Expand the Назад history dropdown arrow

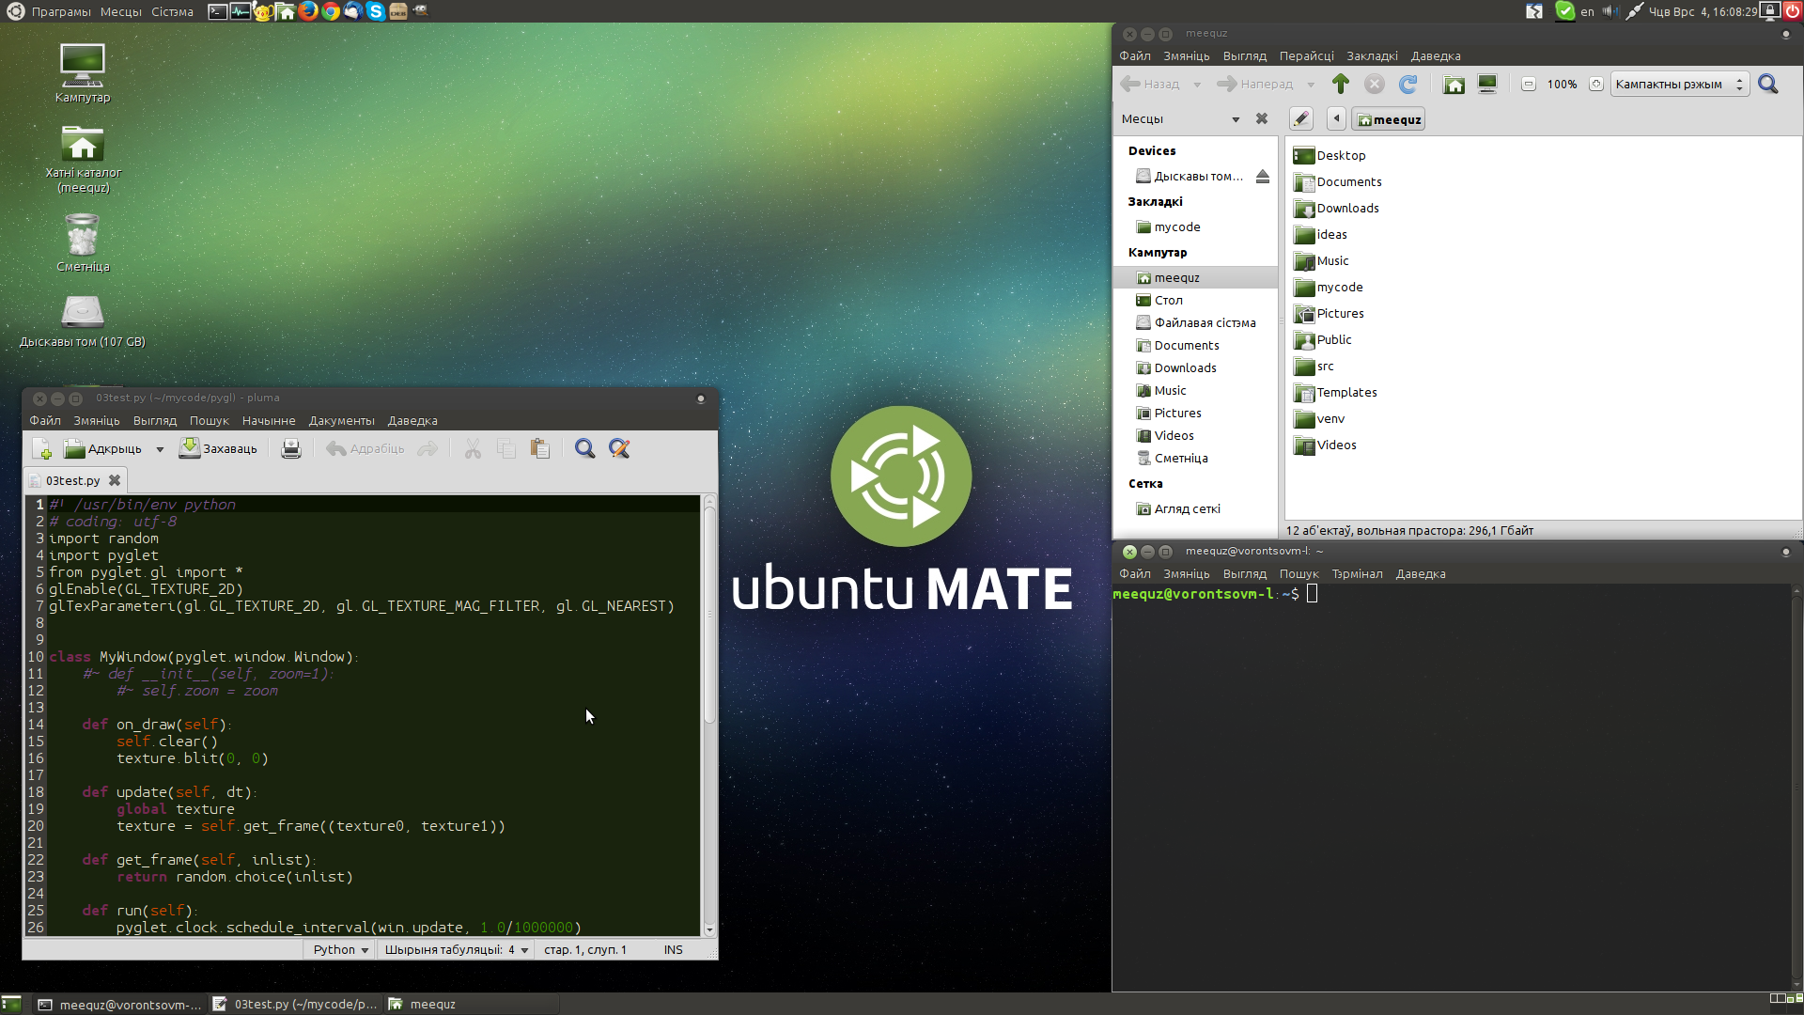(x=1197, y=85)
